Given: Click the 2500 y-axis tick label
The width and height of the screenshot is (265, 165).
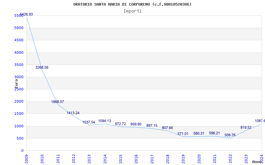Looking at the screenshot, I should pos(19,89).
